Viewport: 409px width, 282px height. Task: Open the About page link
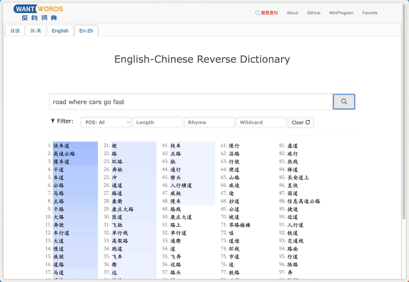(292, 13)
